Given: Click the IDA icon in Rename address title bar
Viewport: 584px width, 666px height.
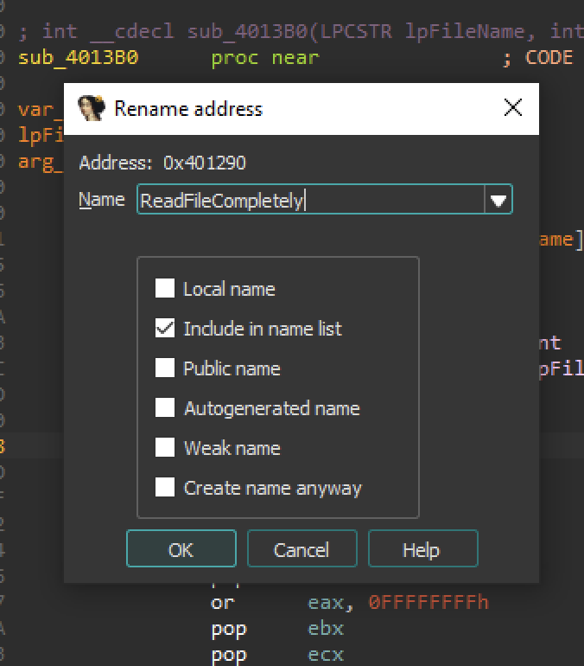Looking at the screenshot, I should point(92,108).
